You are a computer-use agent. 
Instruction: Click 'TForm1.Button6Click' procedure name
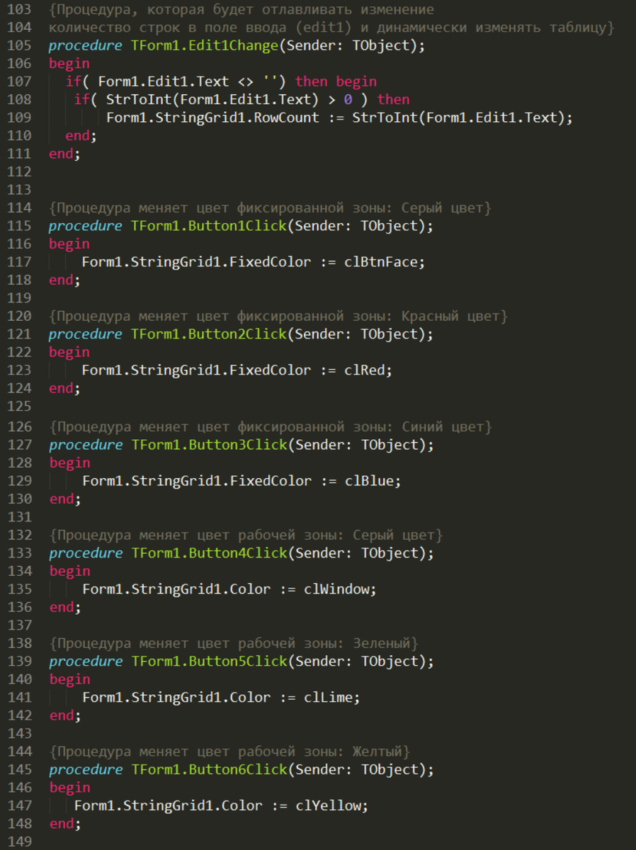(x=209, y=770)
